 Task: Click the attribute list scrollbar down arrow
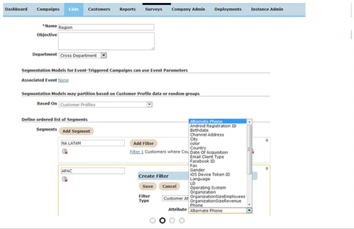tap(249, 204)
